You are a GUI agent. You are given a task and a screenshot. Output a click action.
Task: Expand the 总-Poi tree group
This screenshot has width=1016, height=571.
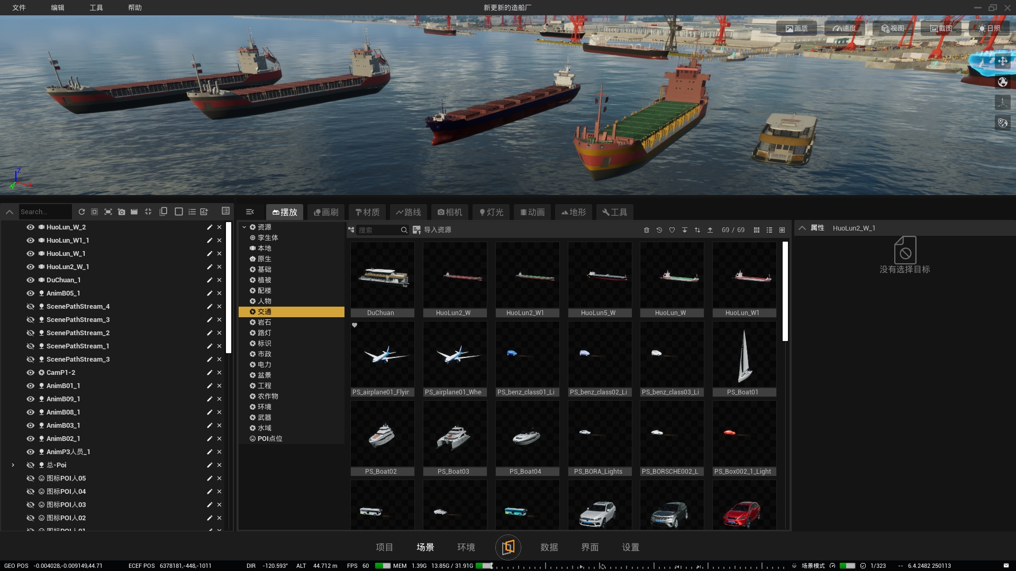click(13, 465)
